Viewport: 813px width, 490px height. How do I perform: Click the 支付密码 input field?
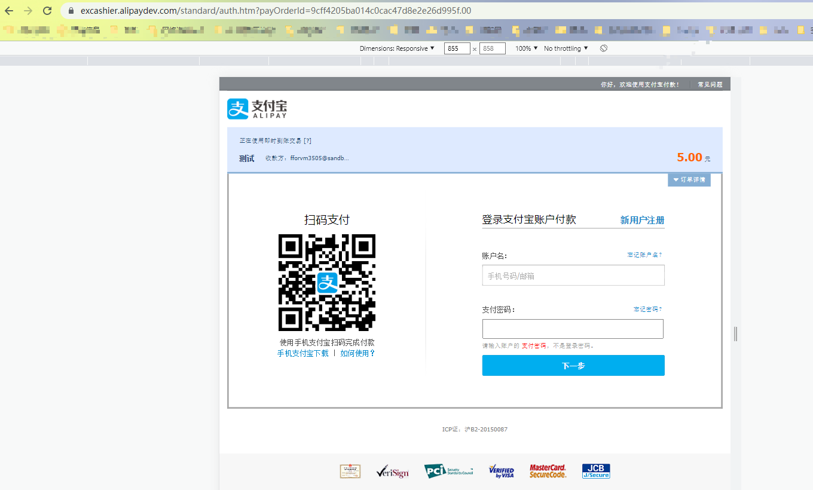pos(573,329)
